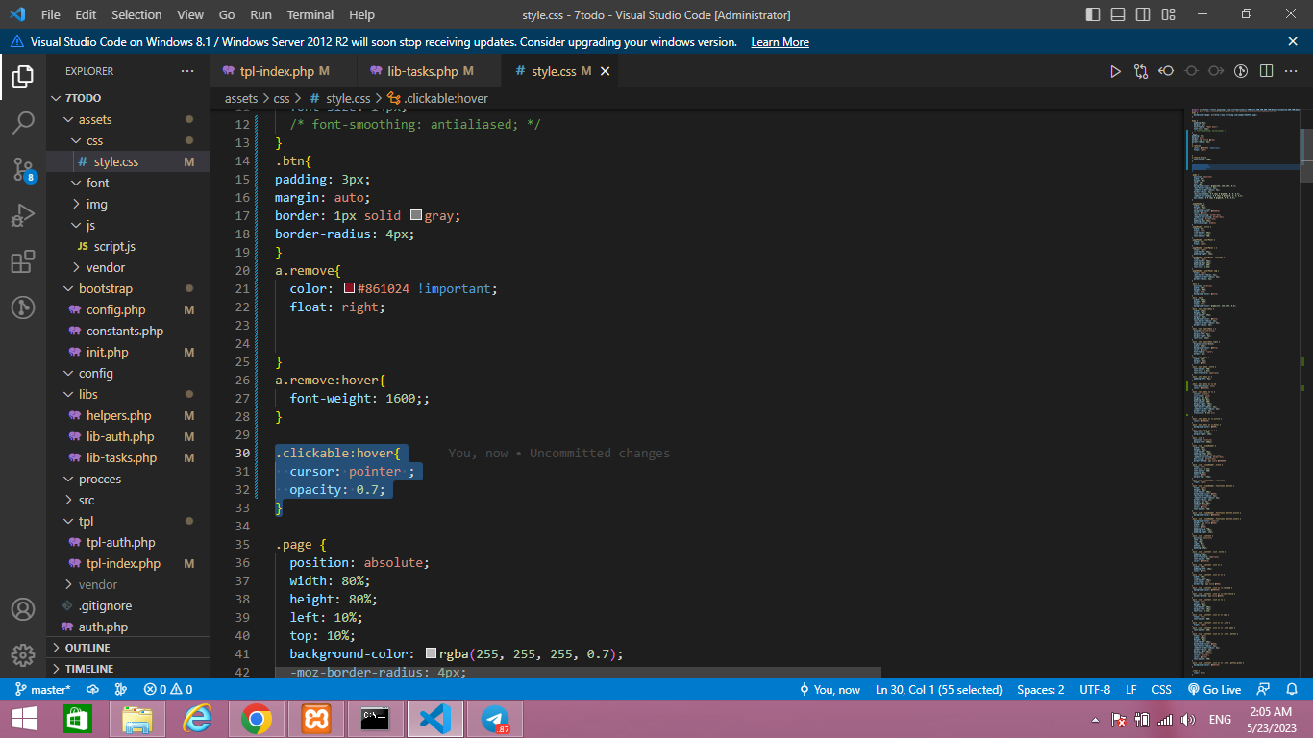Image resolution: width=1313 pixels, height=738 pixels.
Task: Open Explorer views and more actions ellipsis
Action: click(x=186, y=71)
